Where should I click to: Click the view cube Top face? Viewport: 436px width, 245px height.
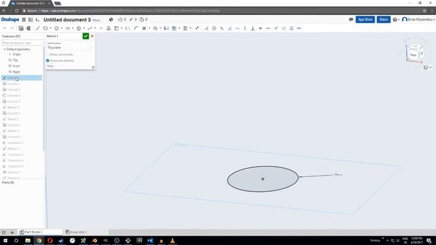tap(416, 46)
